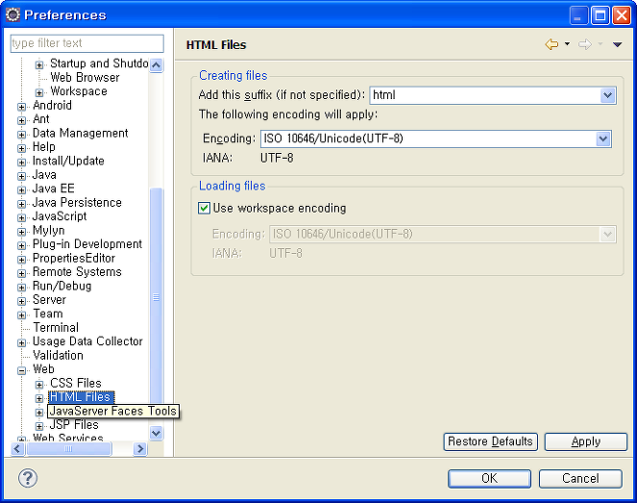Open the suffix html combo box
Screen dimensions: 637x503
[x=493, y=95]
